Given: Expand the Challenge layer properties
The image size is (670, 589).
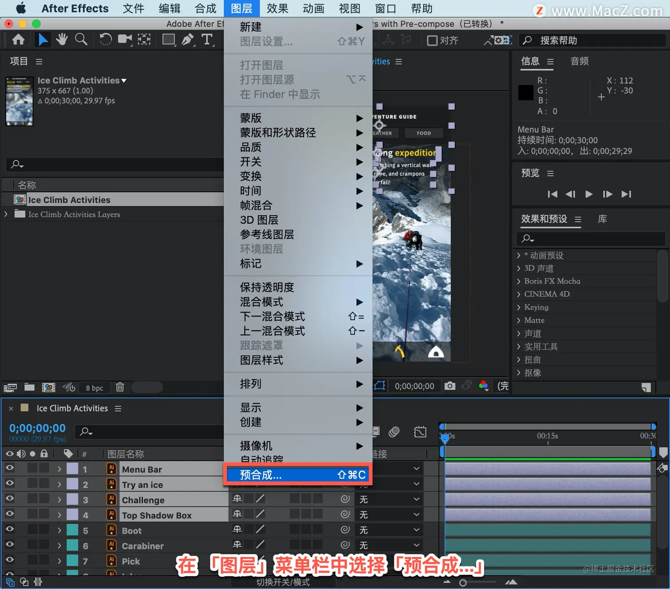Looking at the screenshot, I should point(59,500).
